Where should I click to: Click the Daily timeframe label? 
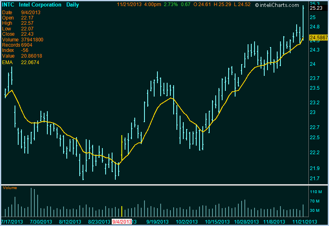pyautogui.click(x=72, y=5)
